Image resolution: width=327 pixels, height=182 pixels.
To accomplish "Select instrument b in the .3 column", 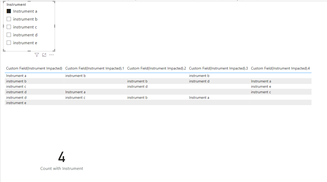I will [199, 76].
